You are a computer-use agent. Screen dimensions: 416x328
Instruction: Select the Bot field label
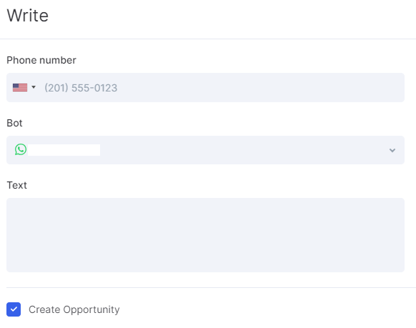(14, 123)
